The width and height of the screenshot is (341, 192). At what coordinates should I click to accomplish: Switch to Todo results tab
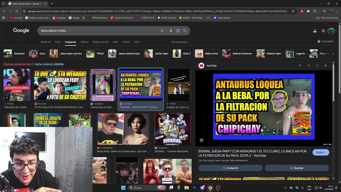(58, 42)
